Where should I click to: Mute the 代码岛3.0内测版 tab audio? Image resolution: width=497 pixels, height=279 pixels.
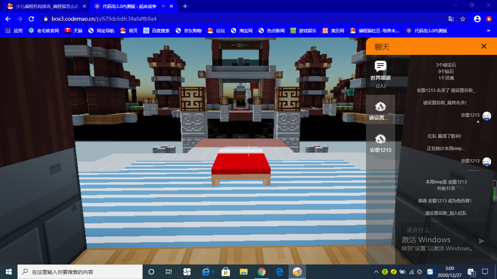[164, 6]
